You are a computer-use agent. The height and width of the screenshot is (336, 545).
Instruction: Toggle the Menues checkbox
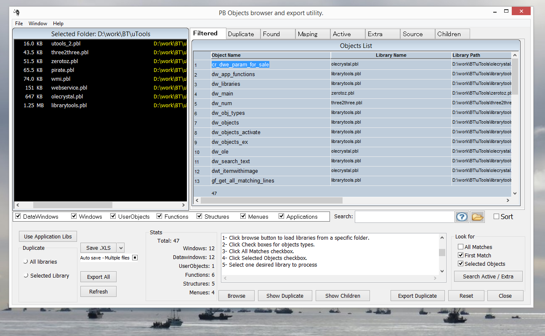243,216
